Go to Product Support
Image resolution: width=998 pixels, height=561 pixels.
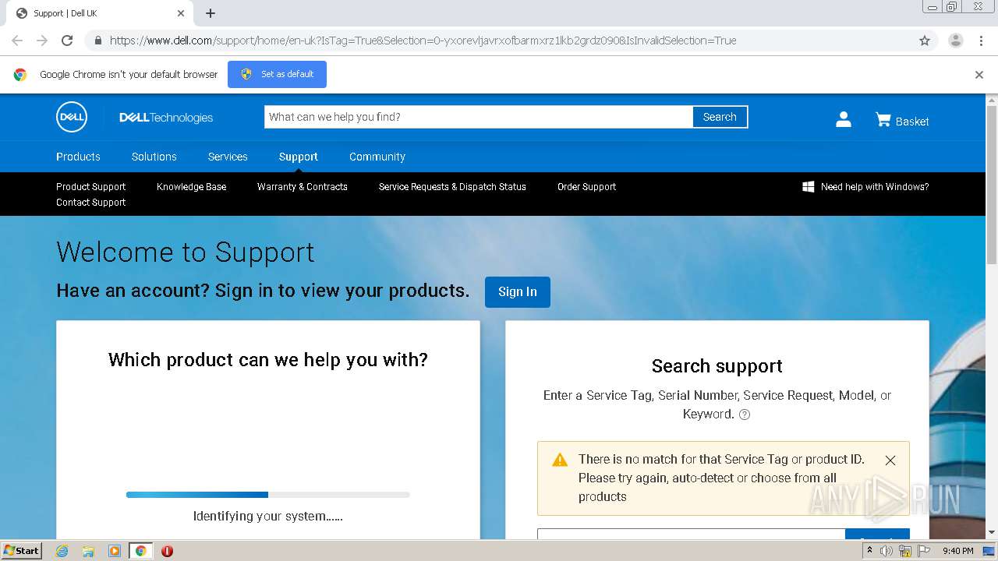click(91, 187)
